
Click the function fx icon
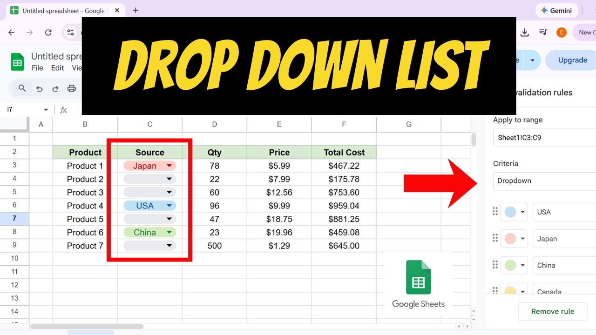(x=63, y=110)
